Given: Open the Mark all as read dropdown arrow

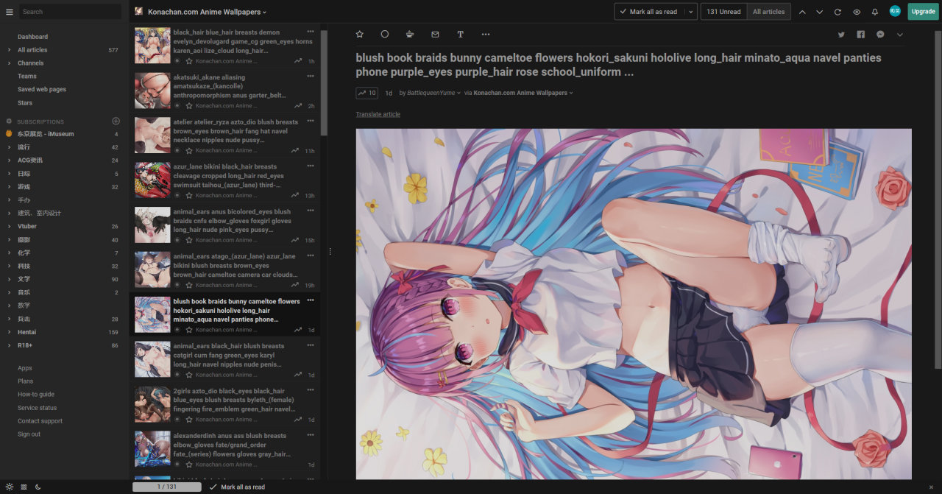Looking at the screenshot, I should point(689,12).
